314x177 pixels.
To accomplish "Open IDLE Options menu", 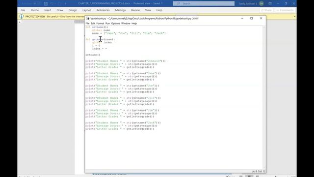I will 115,24.
